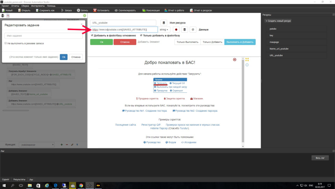Click the document icon beside the bug icon

click(8, 15)
